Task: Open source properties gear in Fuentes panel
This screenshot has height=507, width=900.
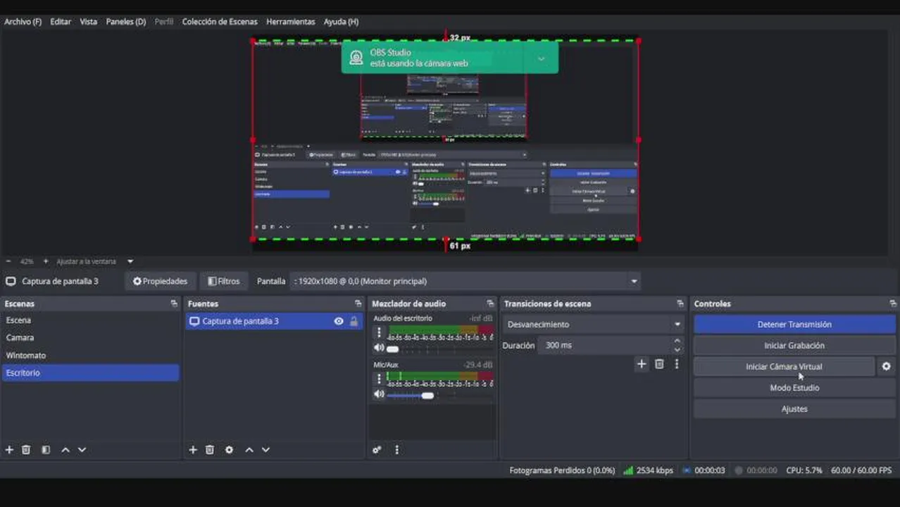Action: tap(229, 449)
